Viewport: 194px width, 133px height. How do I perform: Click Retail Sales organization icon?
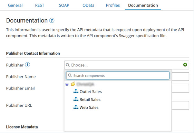(x=76, y=99)
